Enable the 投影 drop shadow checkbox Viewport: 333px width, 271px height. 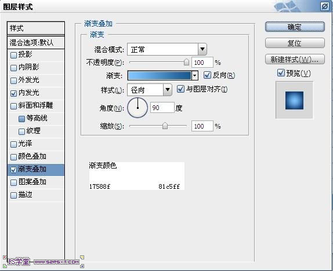13,55
